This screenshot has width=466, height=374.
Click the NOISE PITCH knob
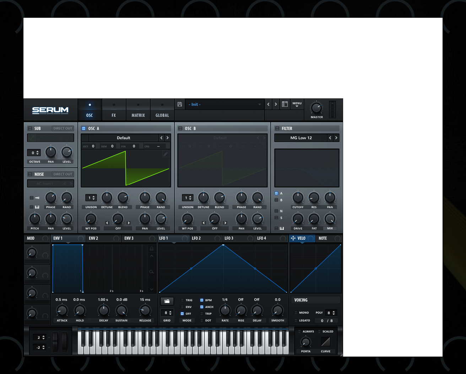(x=34, y=219)
